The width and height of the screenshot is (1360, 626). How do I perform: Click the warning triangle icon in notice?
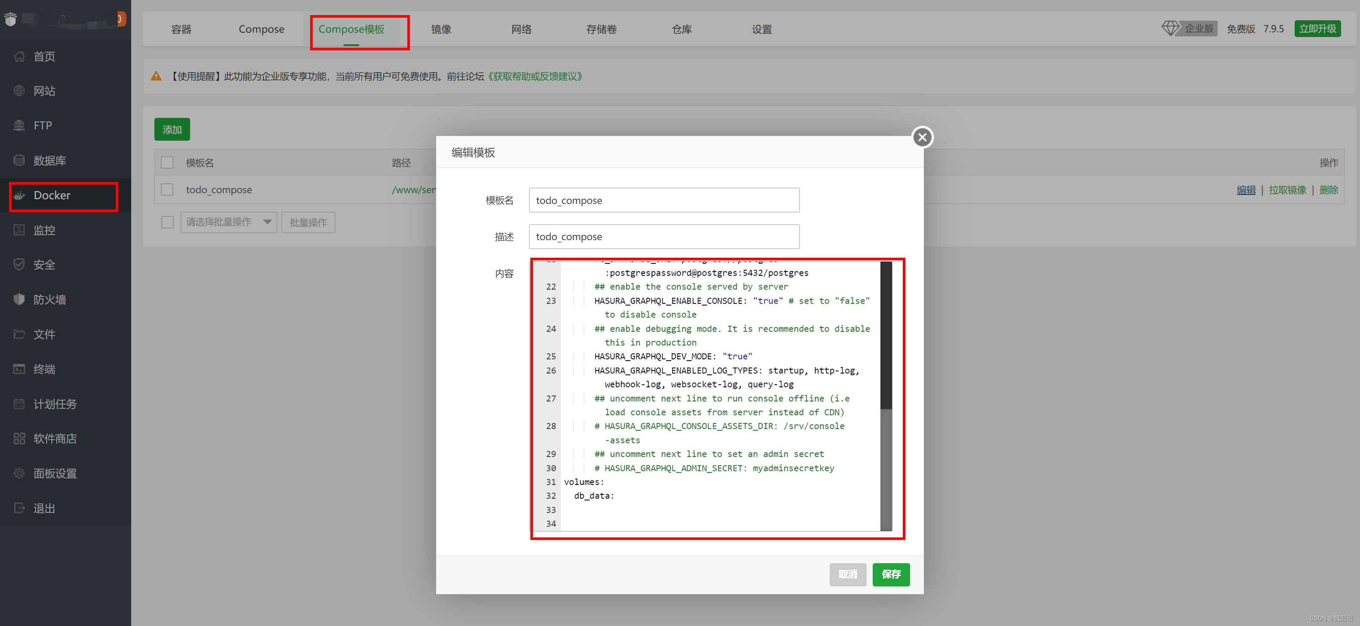click(156, 76)
